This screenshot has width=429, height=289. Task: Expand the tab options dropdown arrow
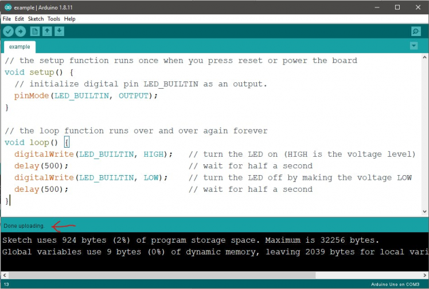click(414, 46)
